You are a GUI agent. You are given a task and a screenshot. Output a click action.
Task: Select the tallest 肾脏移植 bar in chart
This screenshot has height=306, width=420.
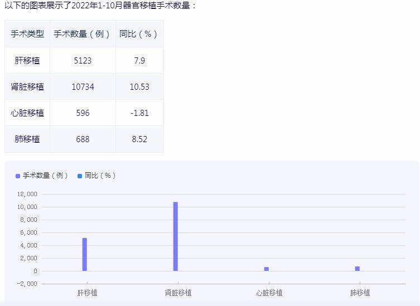coord(175,236)
